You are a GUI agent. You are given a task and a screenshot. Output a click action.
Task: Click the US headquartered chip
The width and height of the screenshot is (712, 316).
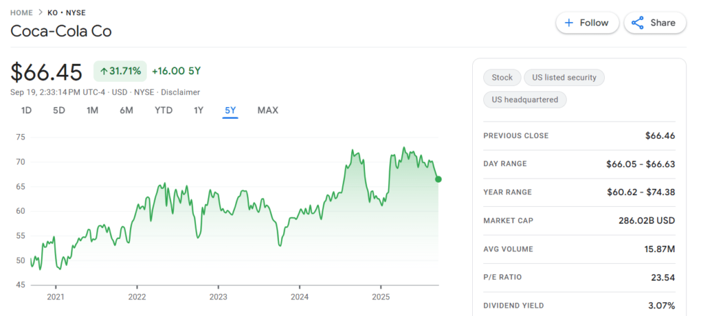click(x=525, y=100)
